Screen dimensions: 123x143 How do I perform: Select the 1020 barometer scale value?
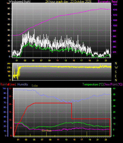tap(115, 4)
